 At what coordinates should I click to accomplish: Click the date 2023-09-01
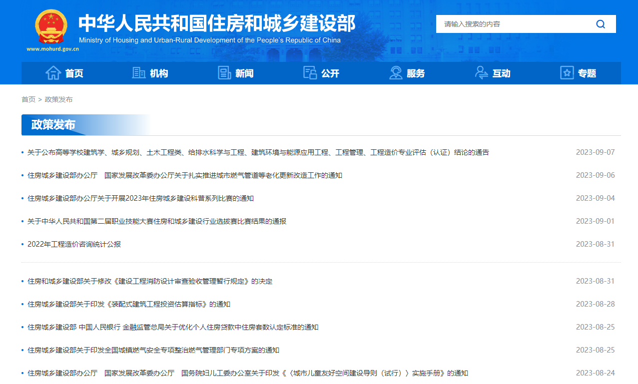[x=595, y=221]
